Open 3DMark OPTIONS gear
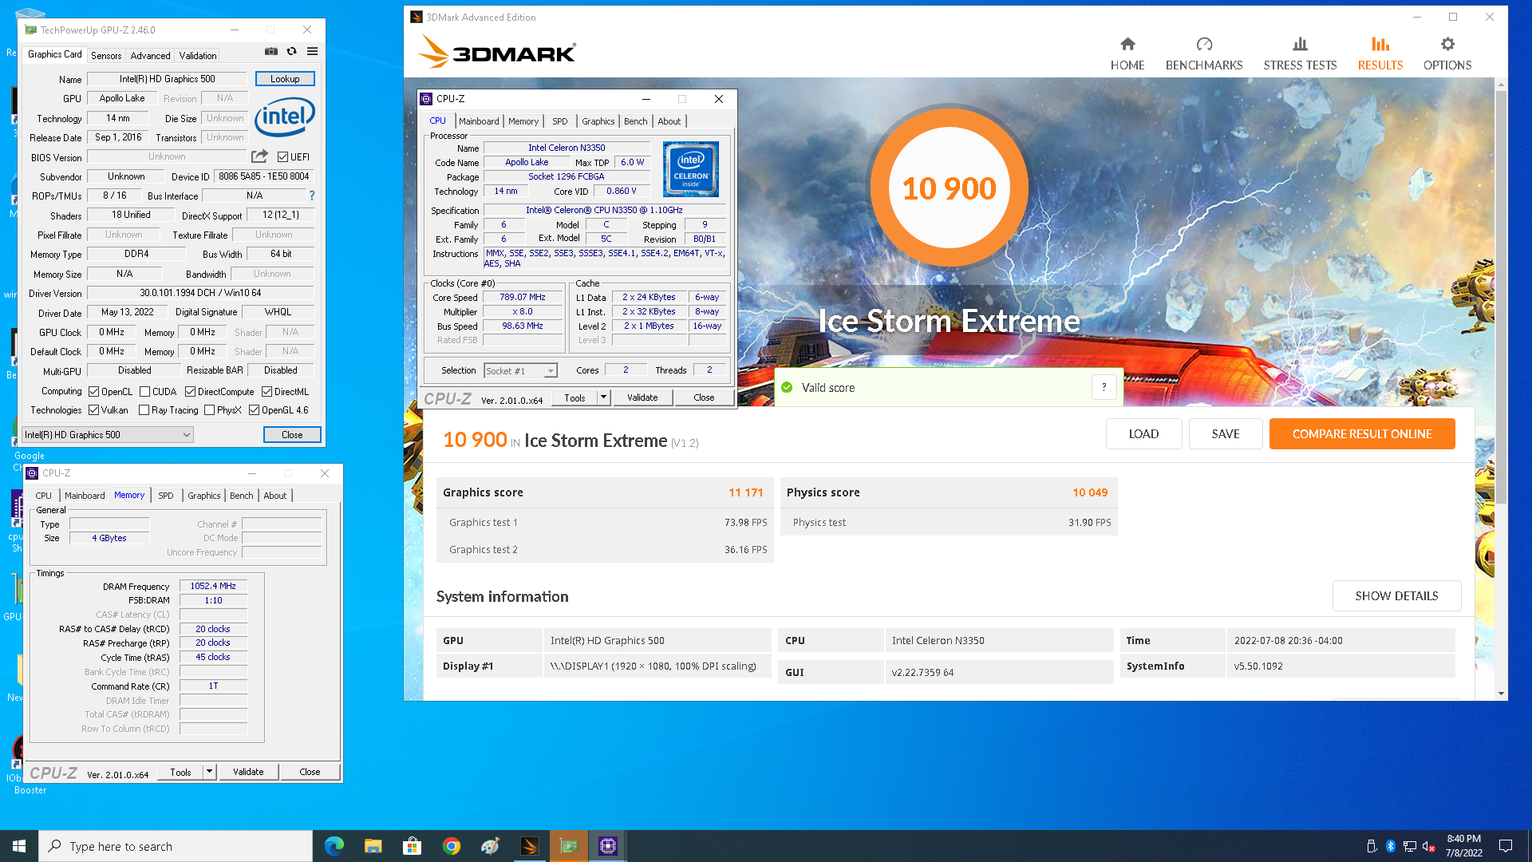The width and height of the screenshot is (1532, 862). tap(1447, 53)
